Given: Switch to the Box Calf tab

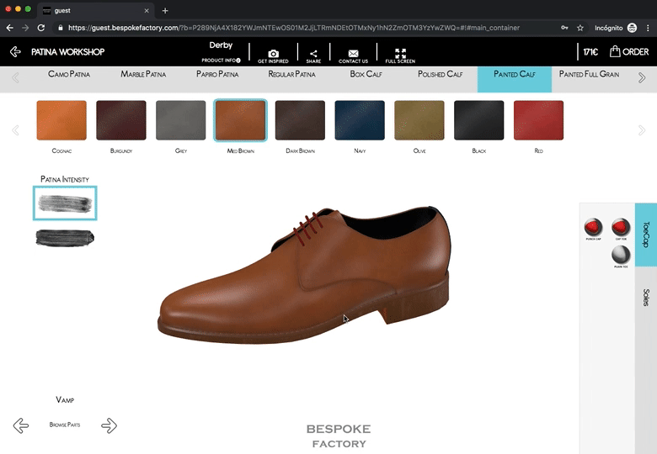Looking at the screenshot, I should 367,75.
